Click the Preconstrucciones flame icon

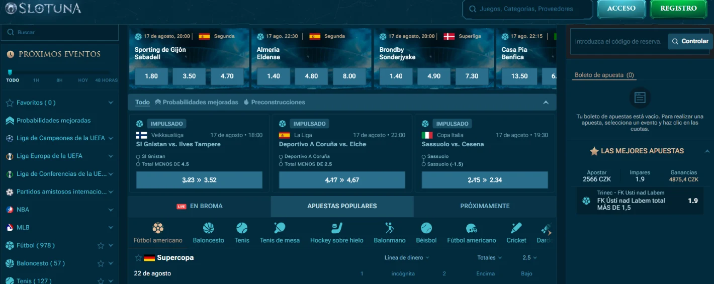point(246,102)
